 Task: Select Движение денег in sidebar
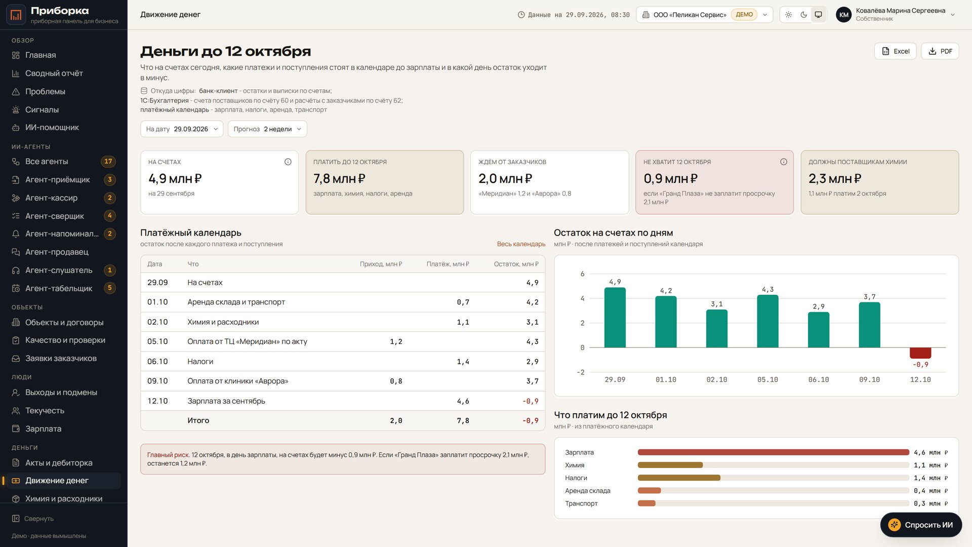63,481
